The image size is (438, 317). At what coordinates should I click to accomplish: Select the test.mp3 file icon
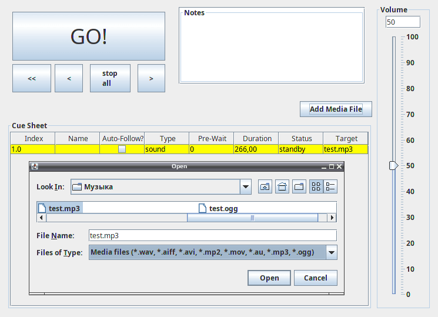click(x=42, y=208)
